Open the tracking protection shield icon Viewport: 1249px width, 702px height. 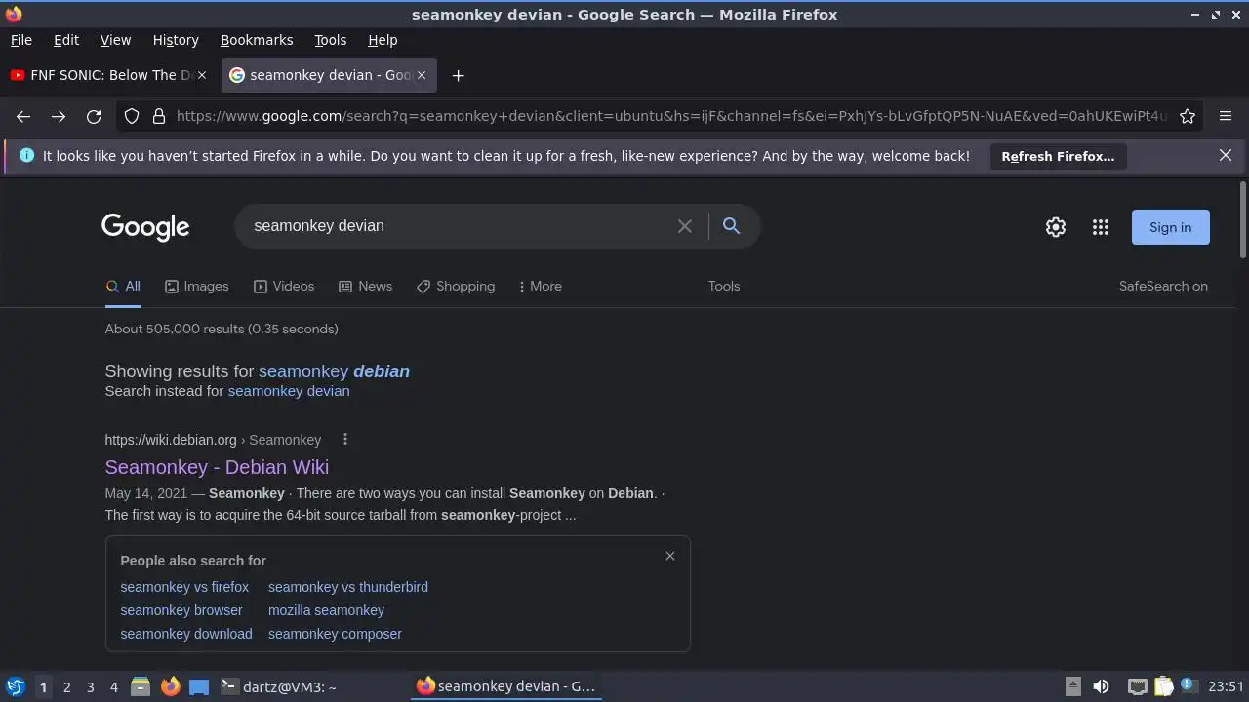pyautogui.click(x=132, y=116)
